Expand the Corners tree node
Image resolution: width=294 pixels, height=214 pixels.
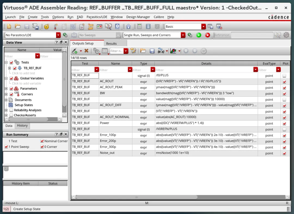6,94
